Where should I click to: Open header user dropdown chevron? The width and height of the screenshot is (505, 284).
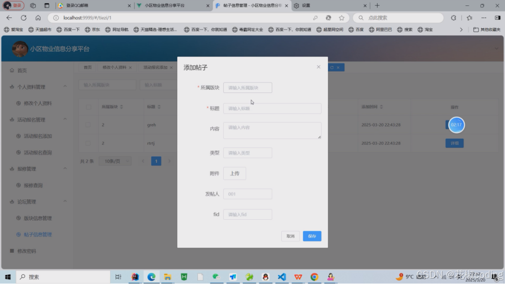(496, 49)
